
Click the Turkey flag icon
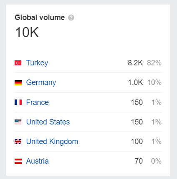(x=18, y=63)
